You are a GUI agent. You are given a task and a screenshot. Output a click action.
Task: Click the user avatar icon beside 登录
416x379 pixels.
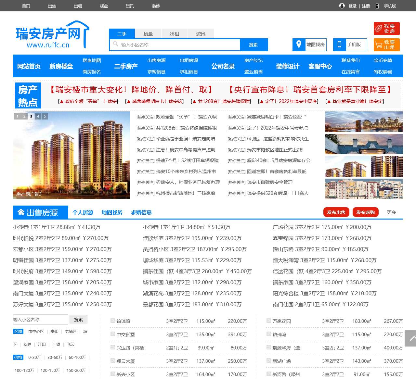click(342, 6)
